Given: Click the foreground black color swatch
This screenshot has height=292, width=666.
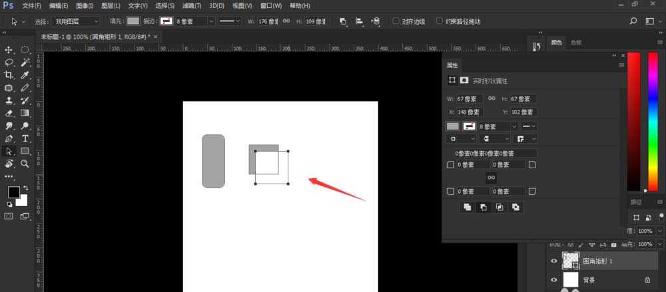Looking at the screenshot, I should pyautogui.click(x=13, y=193).
